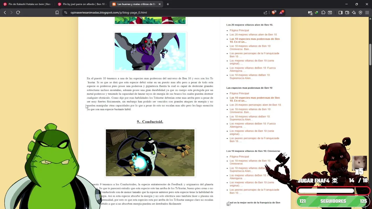
Task: Open Página Principal under 20 mejores villanos alien
Action: click(x=239, y=30)
